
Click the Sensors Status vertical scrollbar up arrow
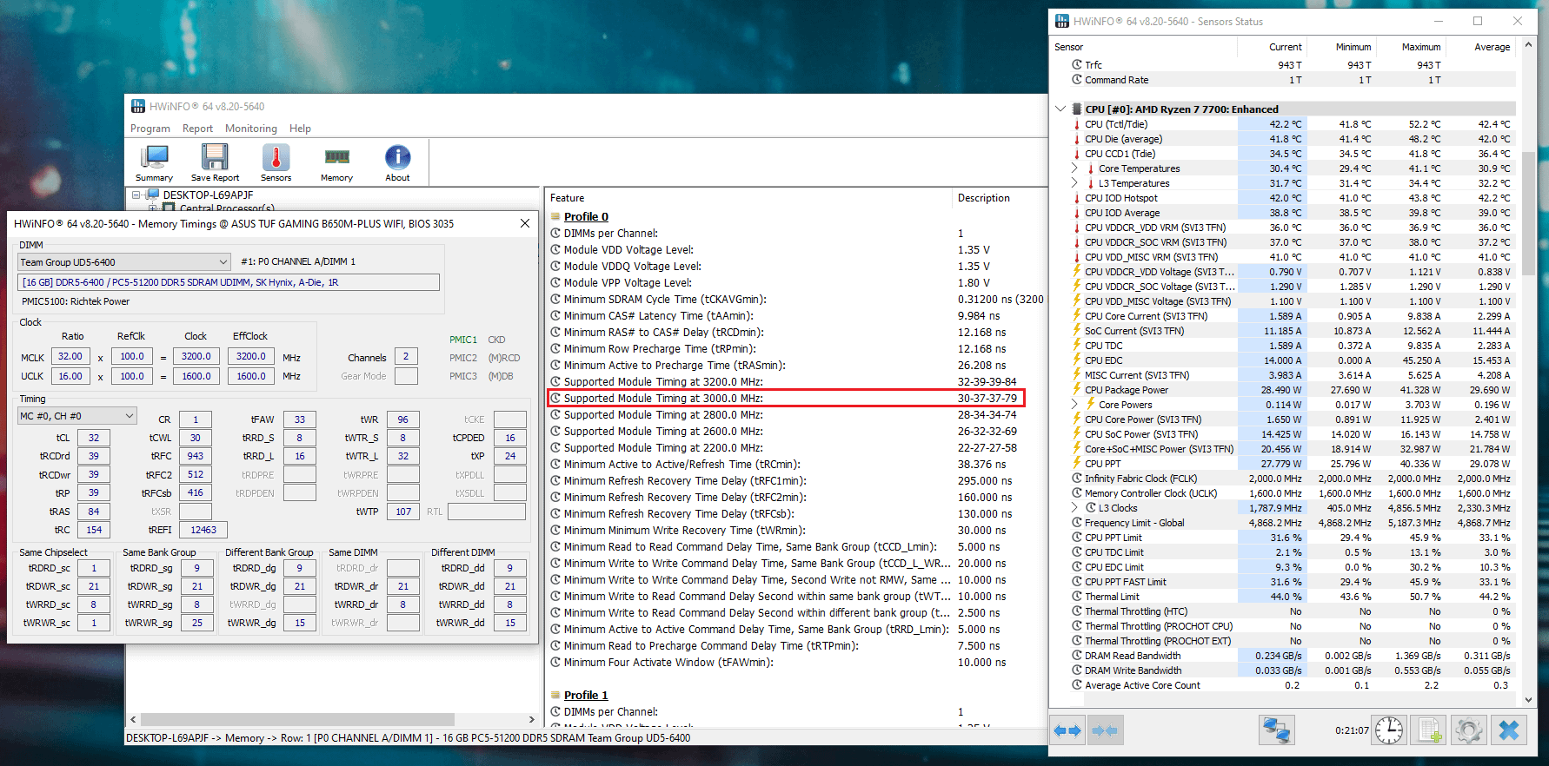click(x=1529, y=44)
